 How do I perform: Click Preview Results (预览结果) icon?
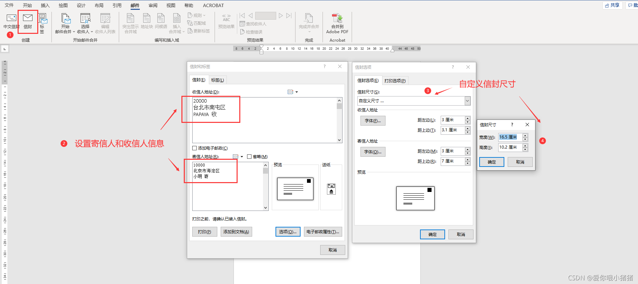(226, 21)
